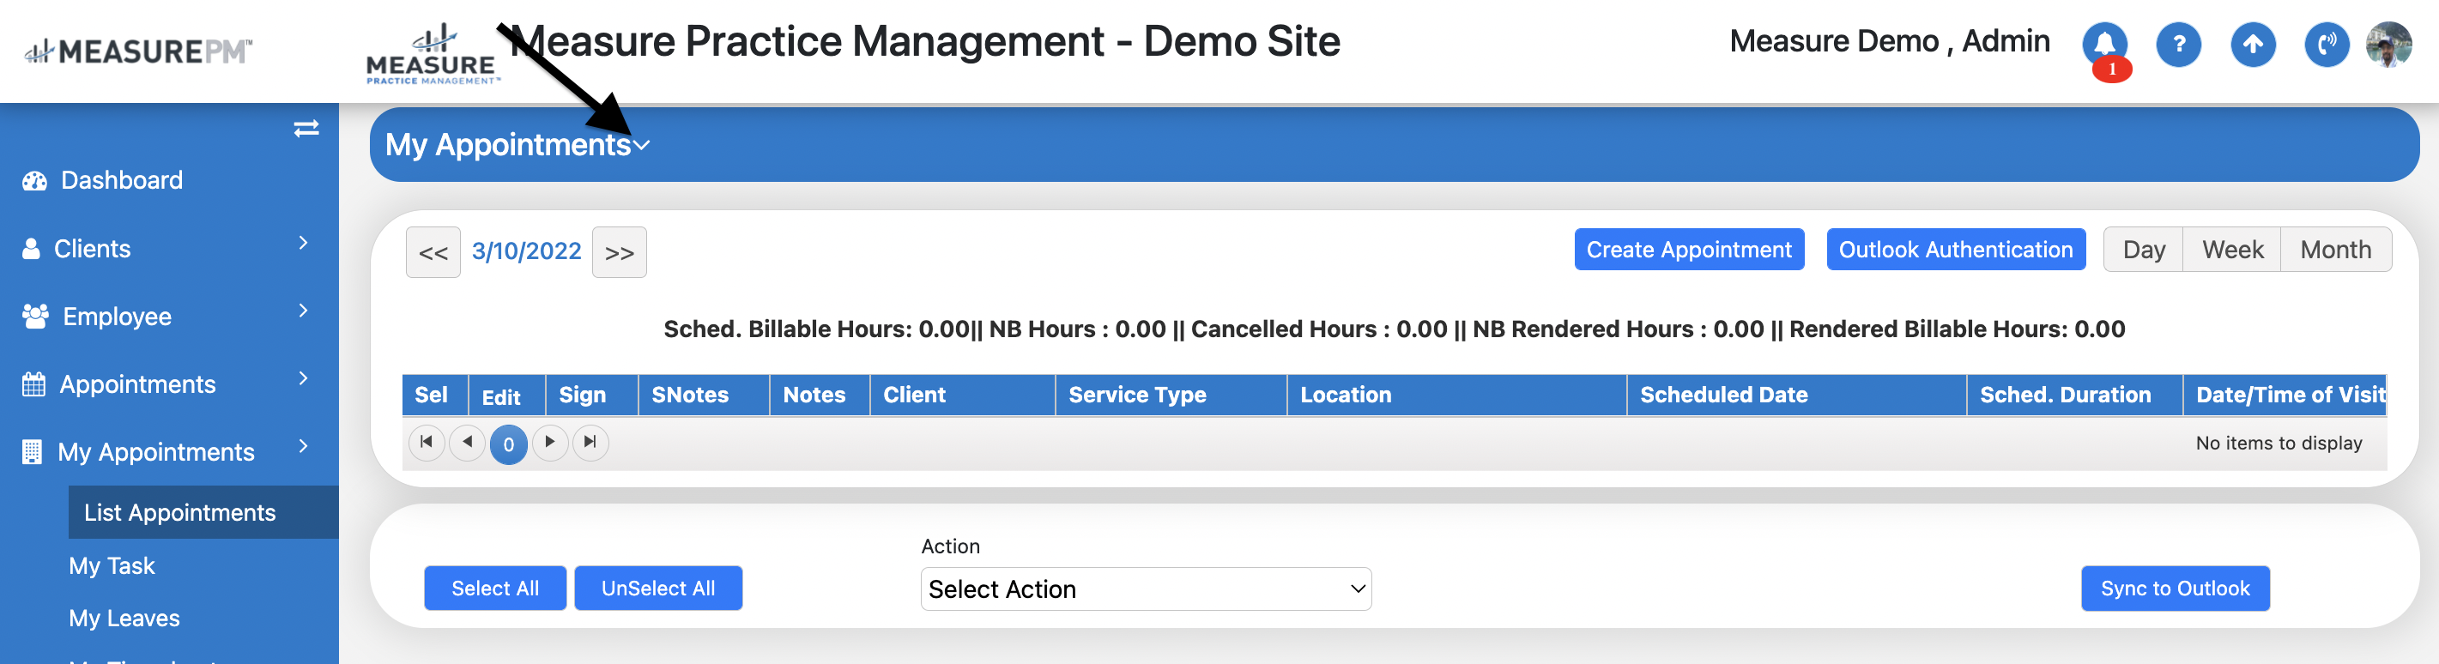This screenshot has width=2439, height=664.
Task: Click the Appointments calendar icon
Action: (34, 384)
